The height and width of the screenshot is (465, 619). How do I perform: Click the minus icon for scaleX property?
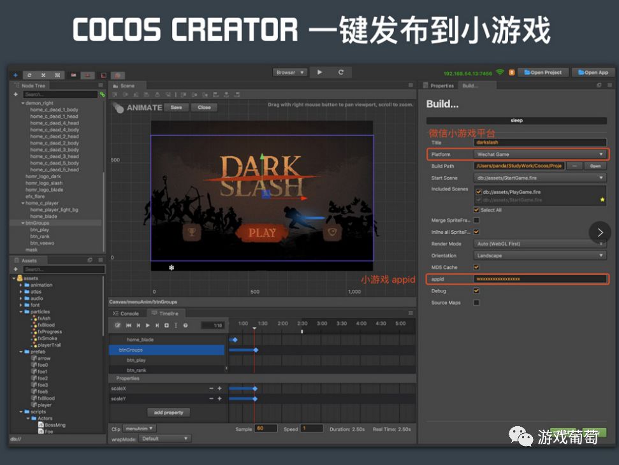pos(211,389)
